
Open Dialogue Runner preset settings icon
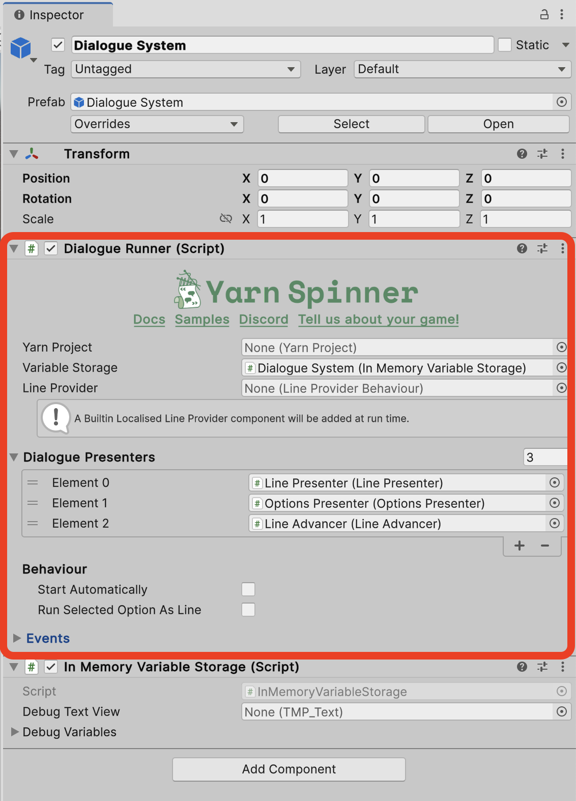542,248
